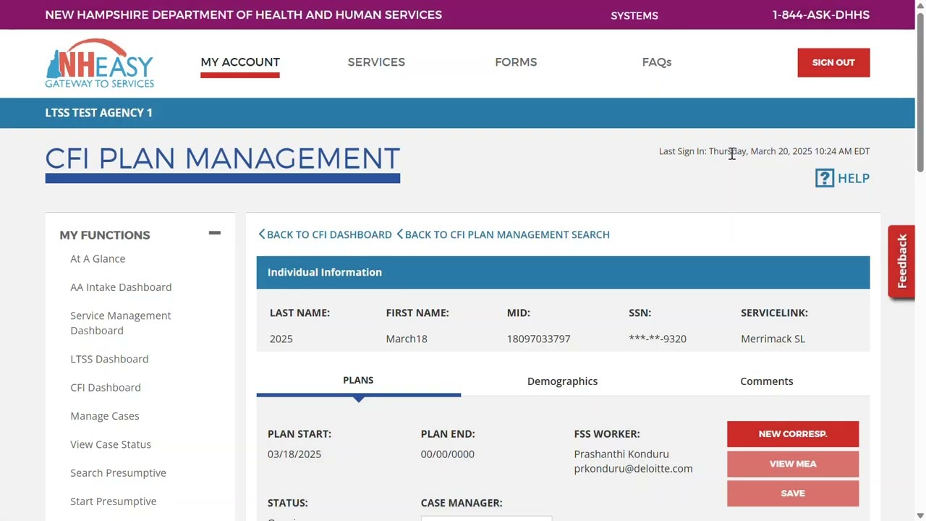Click the SSN value ending 9320

coord(658,339)
